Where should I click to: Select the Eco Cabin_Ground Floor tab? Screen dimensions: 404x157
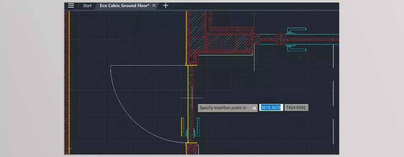(x=125, y=5)
